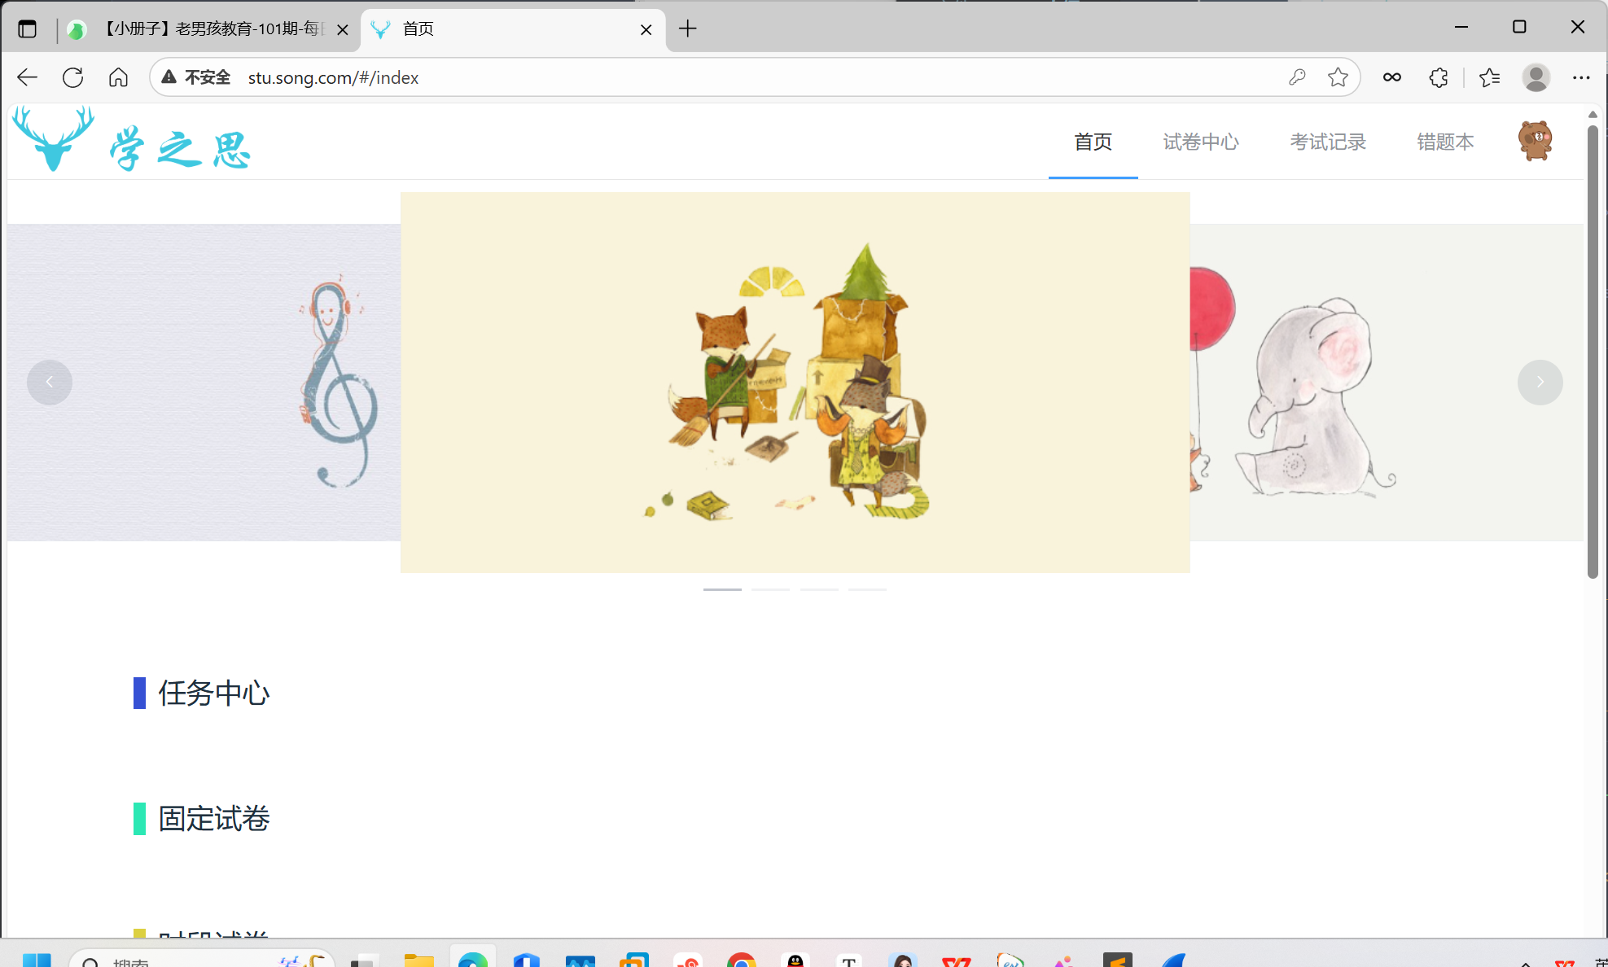Close the 【小册子】老男孩教育 tab
The width and height of the screenshot is (1608, 967).
click(343, 28)
